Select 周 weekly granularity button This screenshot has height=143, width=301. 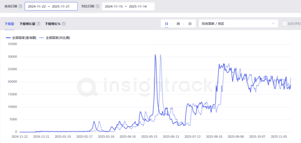tap(178, 24)
